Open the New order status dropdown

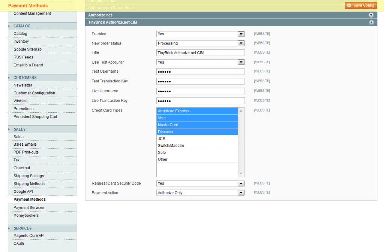click(200, 43)
